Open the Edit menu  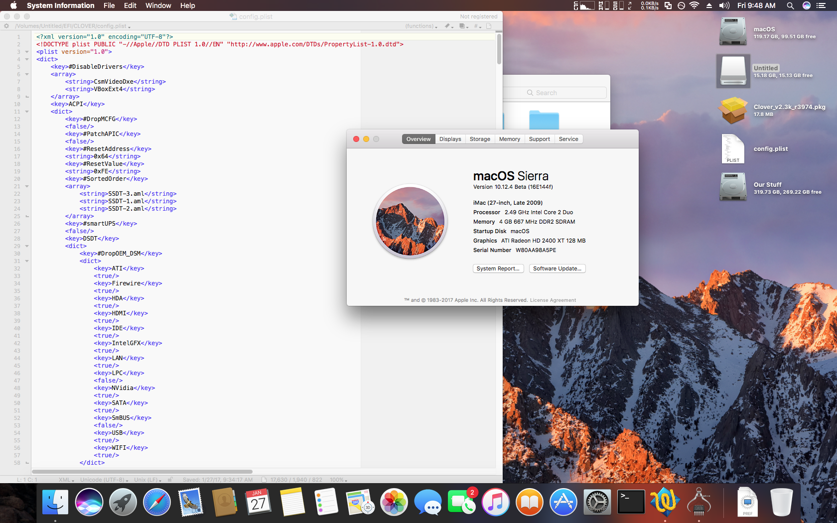coord(130,5)
